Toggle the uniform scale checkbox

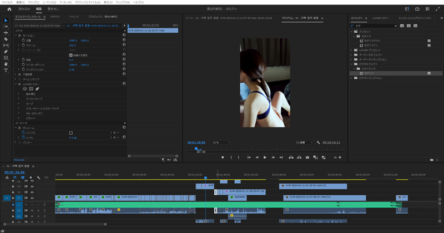[71, 55]
